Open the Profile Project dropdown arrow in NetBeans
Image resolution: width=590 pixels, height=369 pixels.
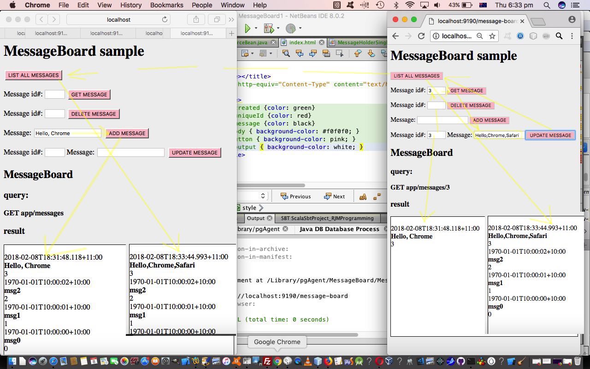click(x=300, y=29)
